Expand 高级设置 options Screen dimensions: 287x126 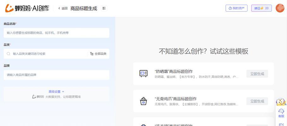coord(56,92)
